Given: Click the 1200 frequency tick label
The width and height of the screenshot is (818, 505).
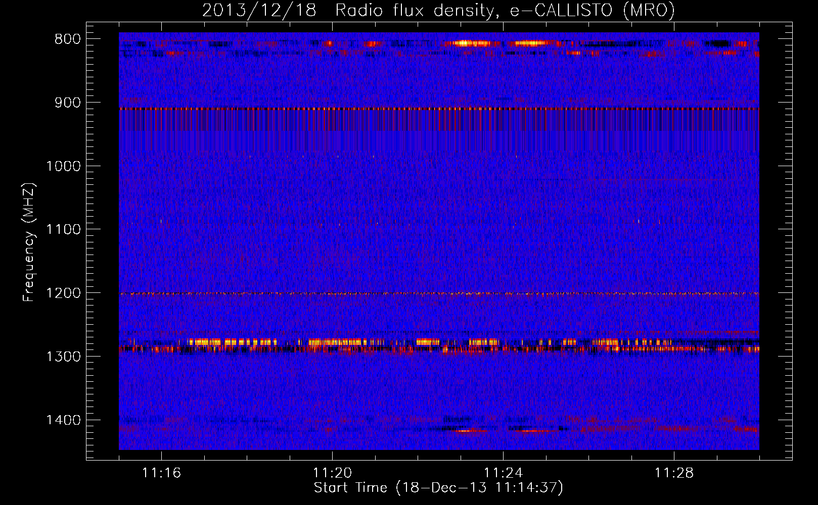Looking at the screenshot, I should 63,293.
